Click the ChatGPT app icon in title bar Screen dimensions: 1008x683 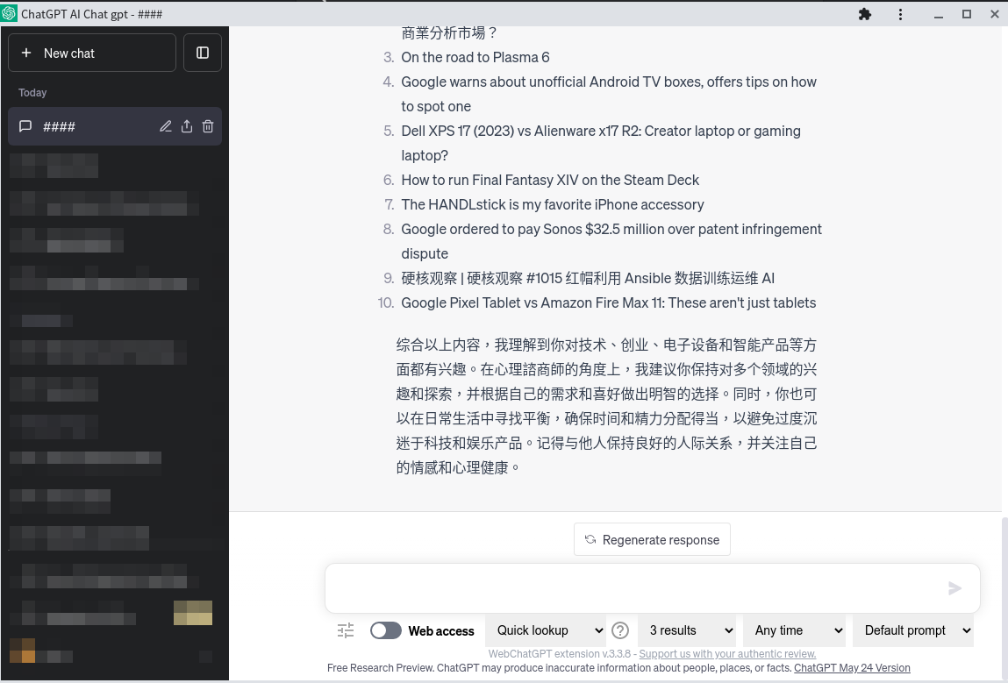[x=9, y=13]
